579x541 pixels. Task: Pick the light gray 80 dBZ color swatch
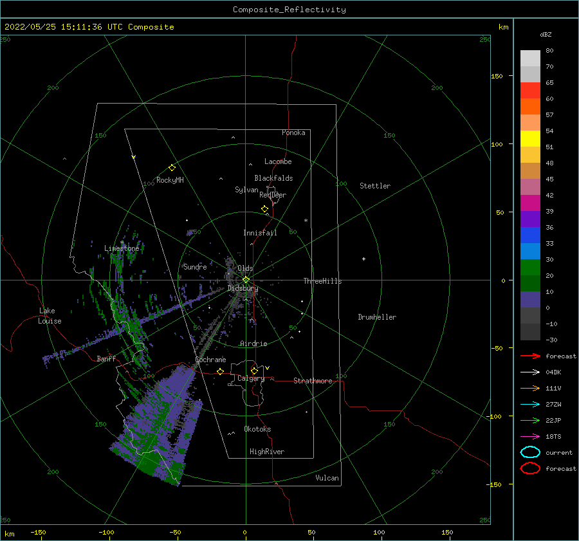point(530,59)
